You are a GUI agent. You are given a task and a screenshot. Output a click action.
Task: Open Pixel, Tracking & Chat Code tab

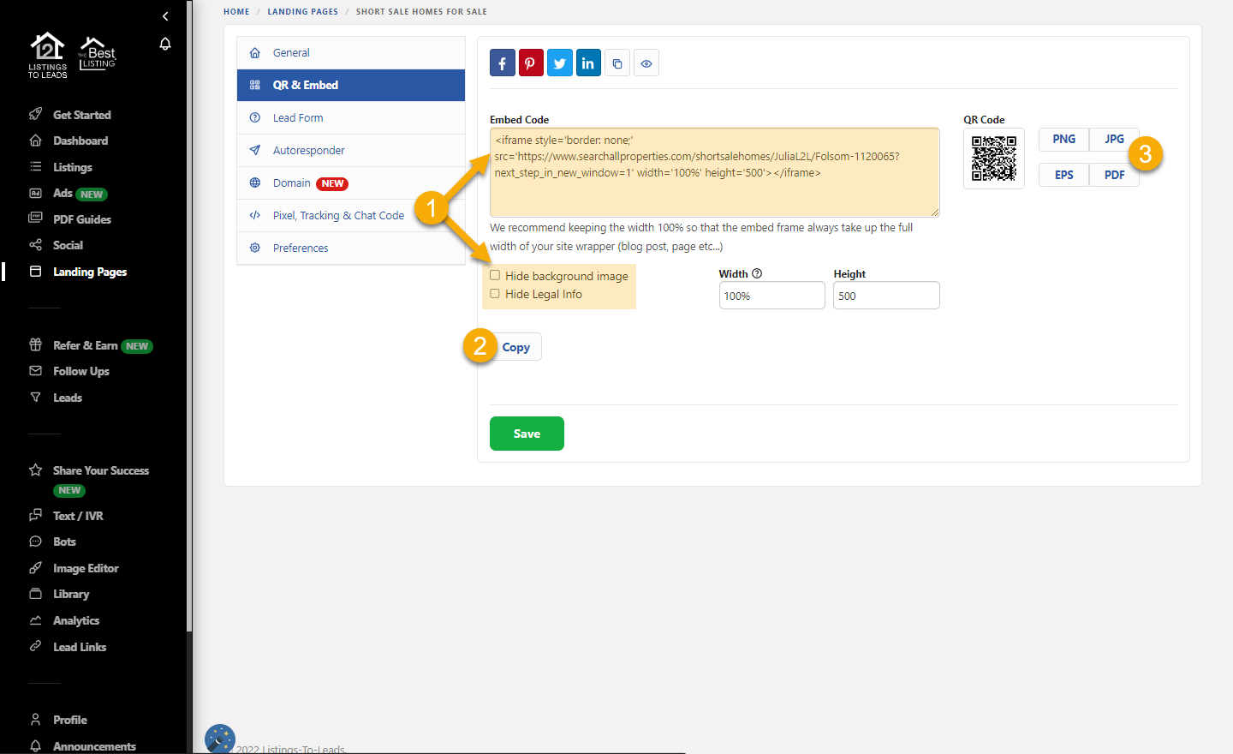(x=338, y=216)
